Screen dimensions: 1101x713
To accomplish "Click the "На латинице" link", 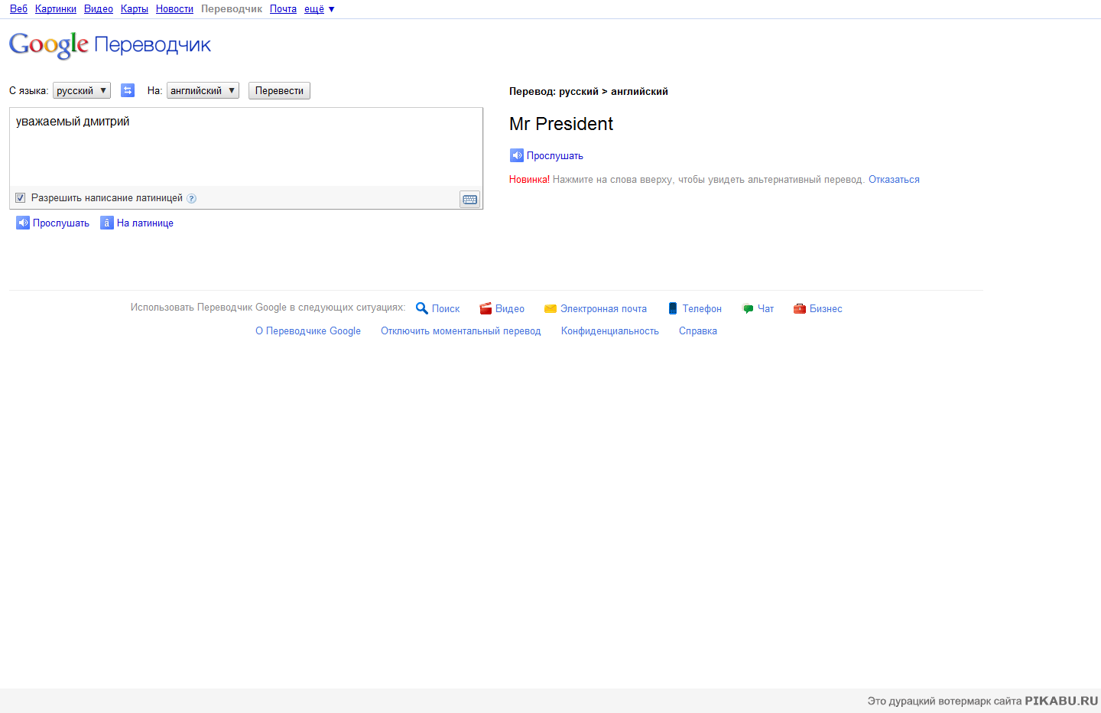I will pos(145,223).
